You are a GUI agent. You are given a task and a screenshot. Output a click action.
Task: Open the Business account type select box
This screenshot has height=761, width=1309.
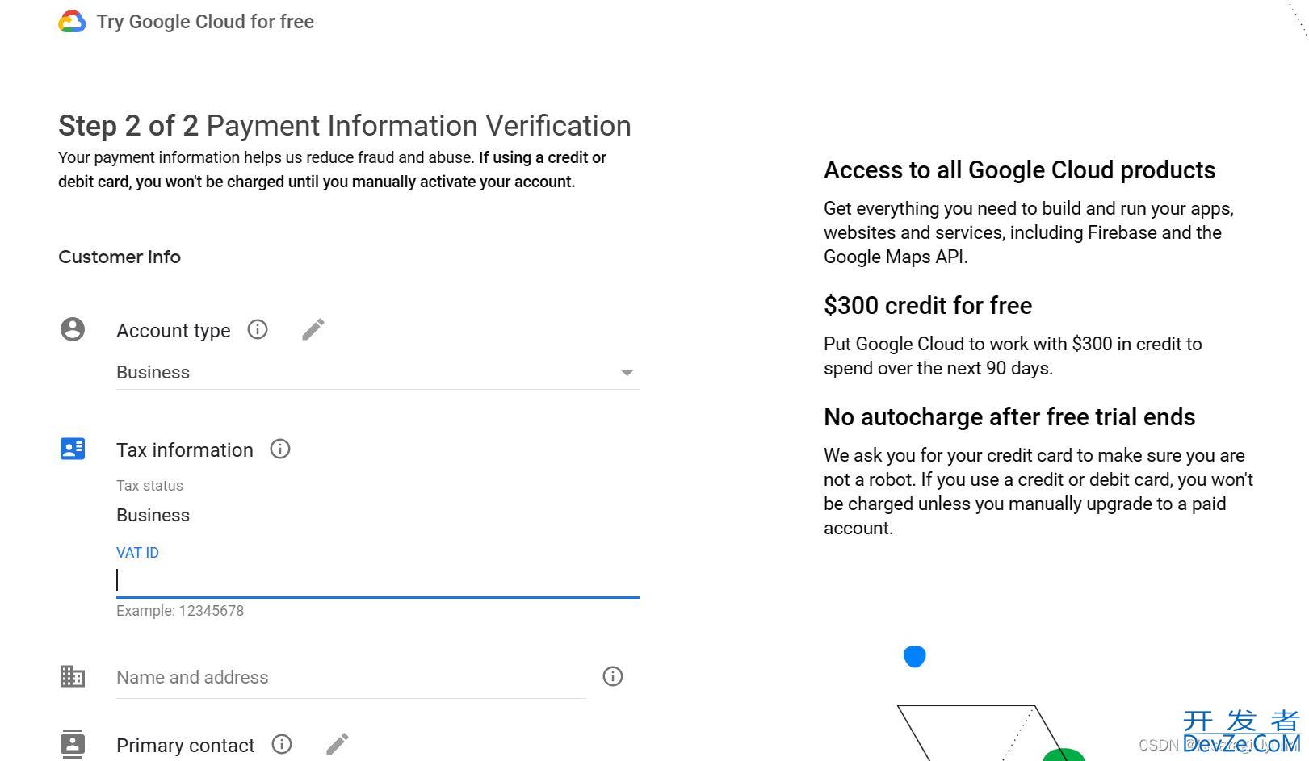tap(378, 373)
